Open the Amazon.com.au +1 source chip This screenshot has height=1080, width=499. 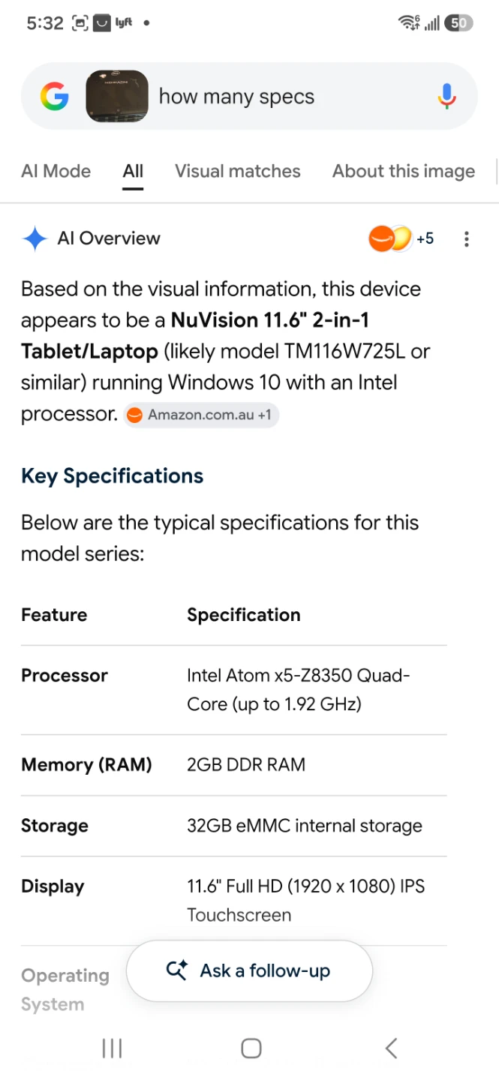[201, 415]
